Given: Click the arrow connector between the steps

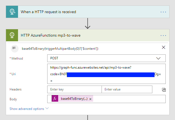Looking at the screenshot, I should (88, 24).
